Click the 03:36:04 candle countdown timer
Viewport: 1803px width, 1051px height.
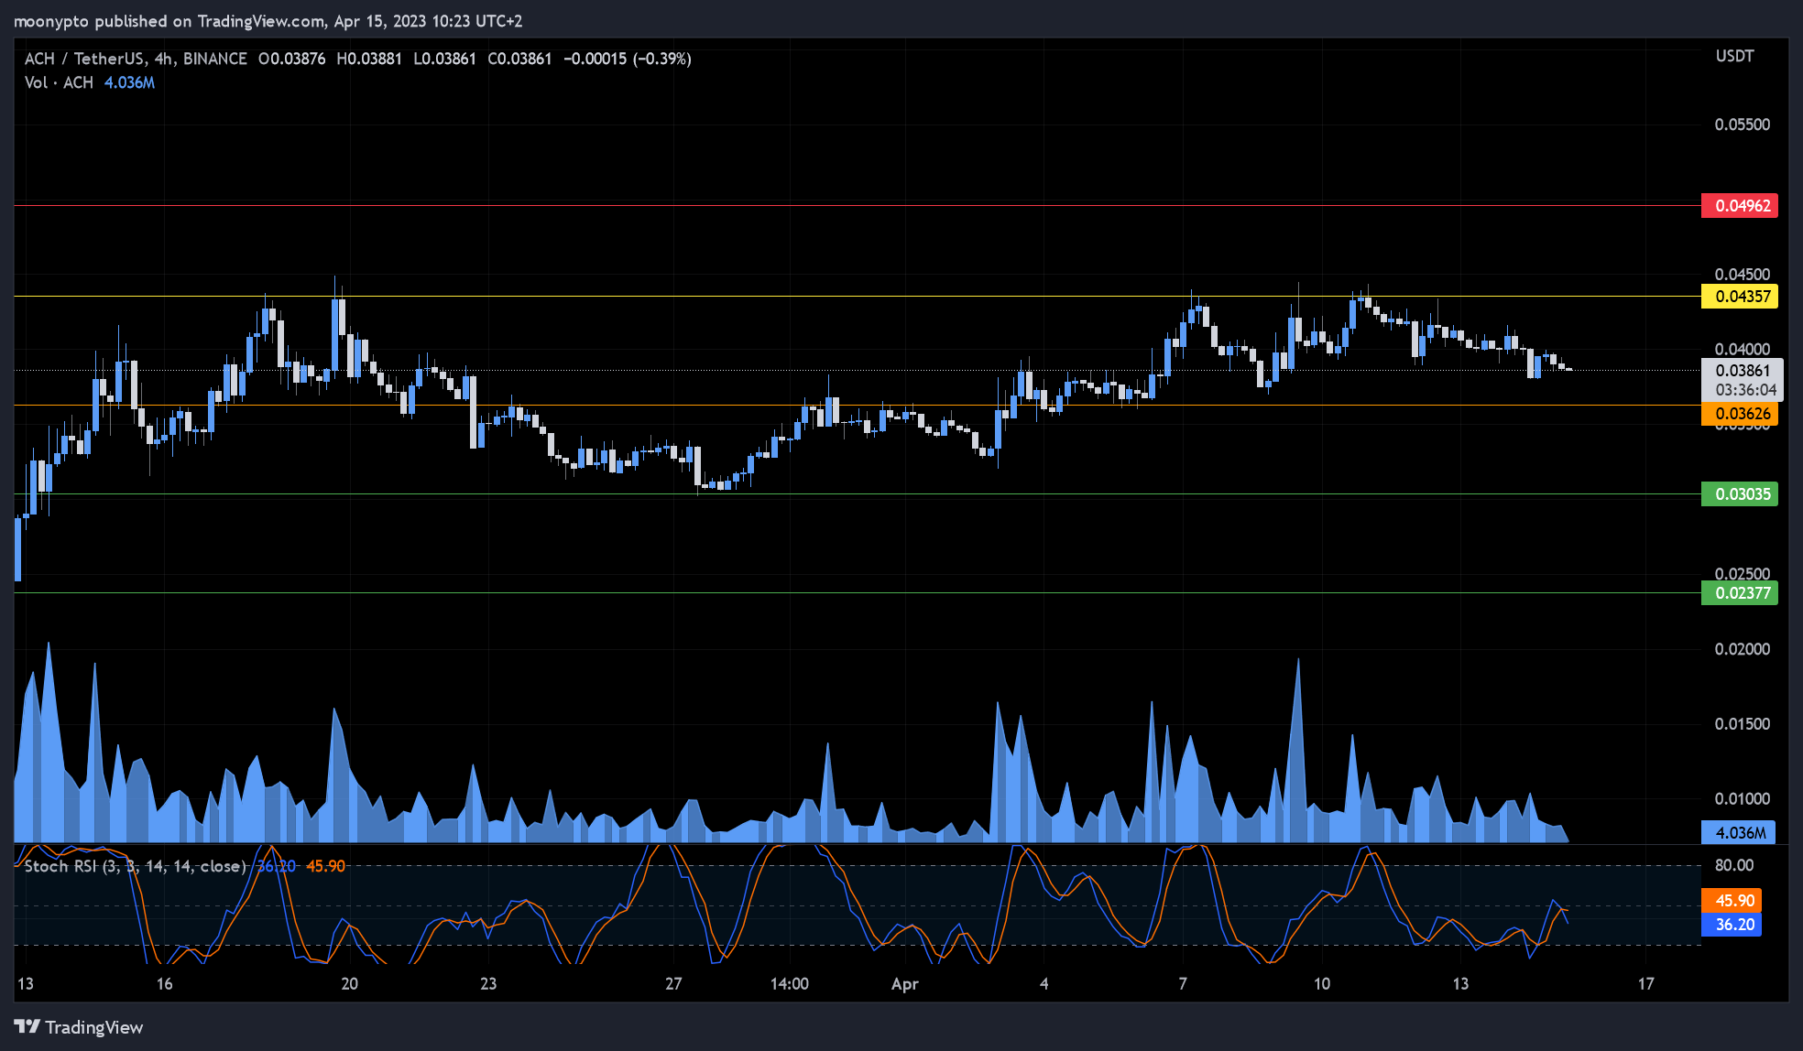1745,390
